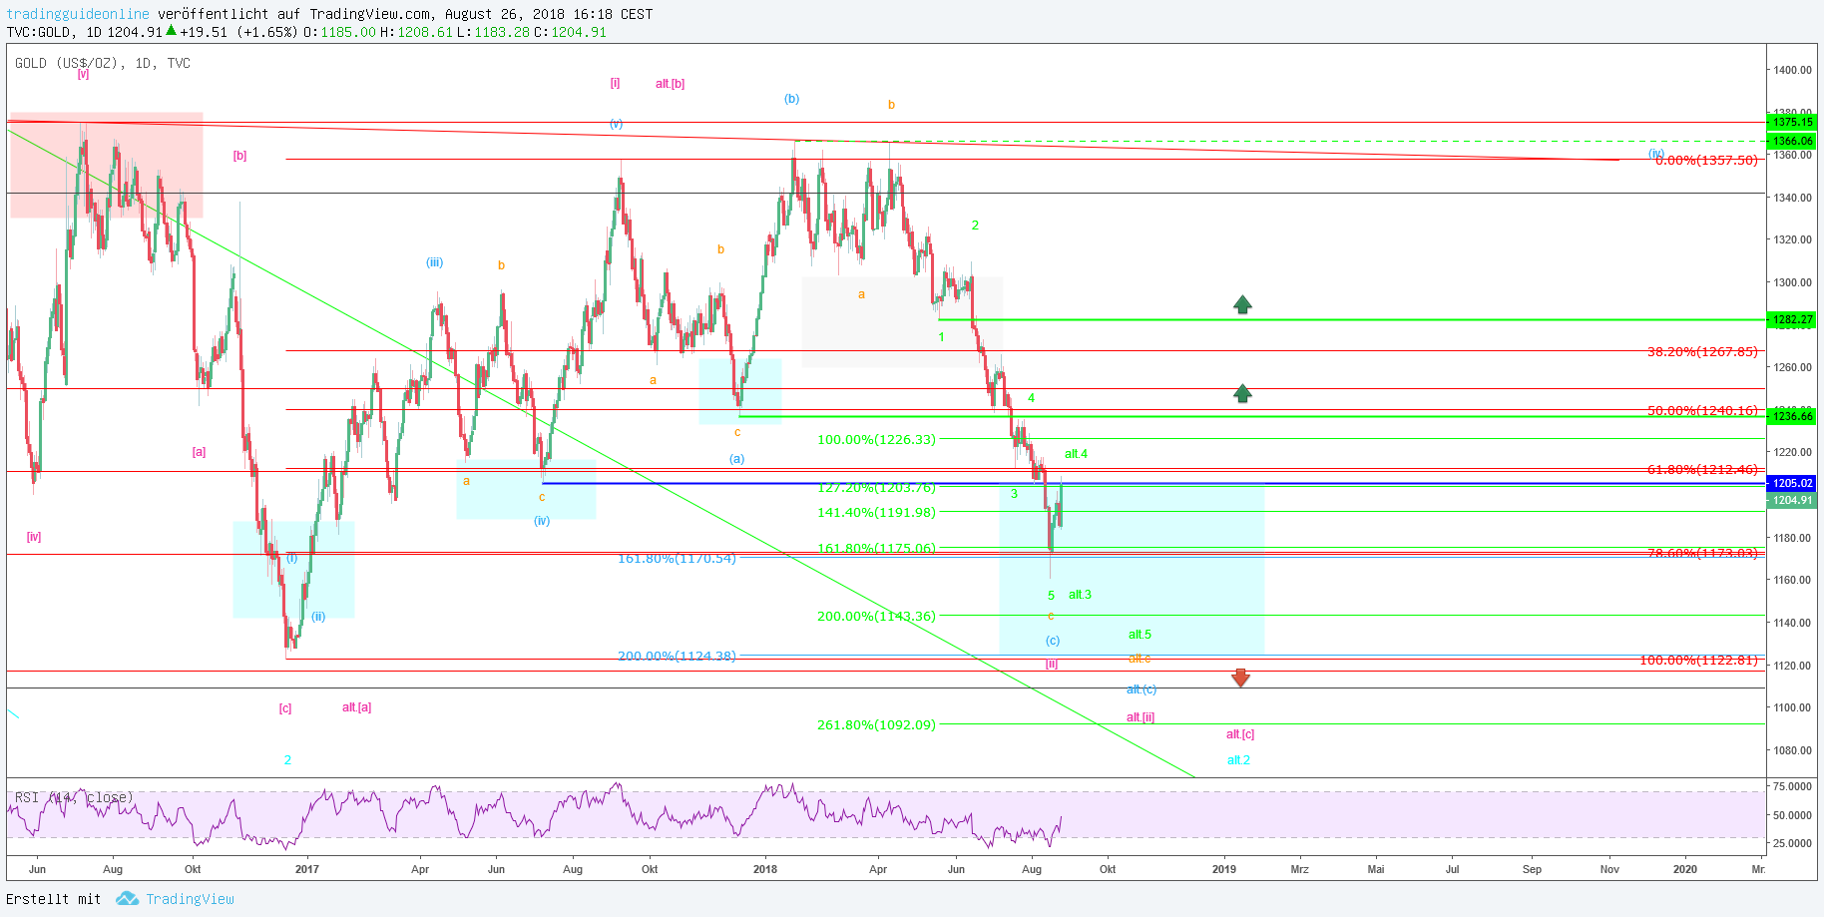Click the alt.5 wave label
The width and height of the screenshot is (1824, 917).
point(1140,635)
